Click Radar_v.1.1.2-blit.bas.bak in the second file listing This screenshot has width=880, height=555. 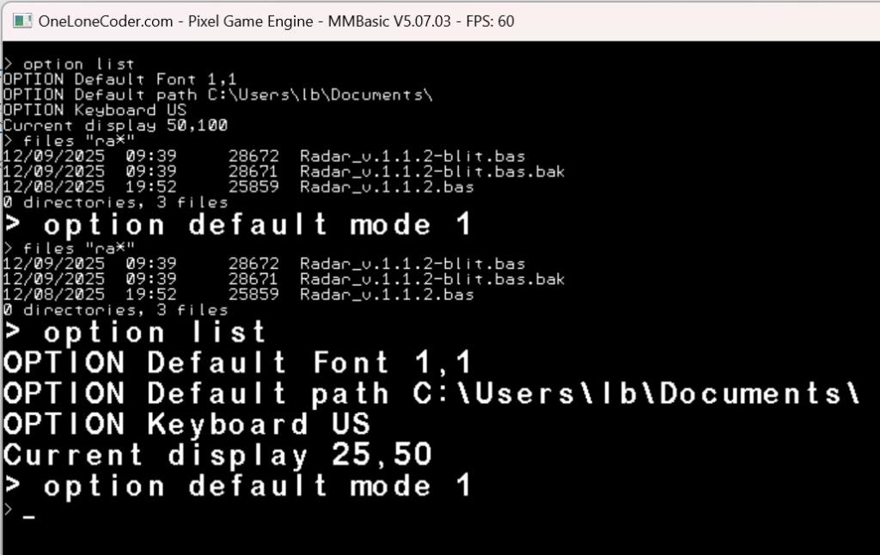click(x=432, y=279)
